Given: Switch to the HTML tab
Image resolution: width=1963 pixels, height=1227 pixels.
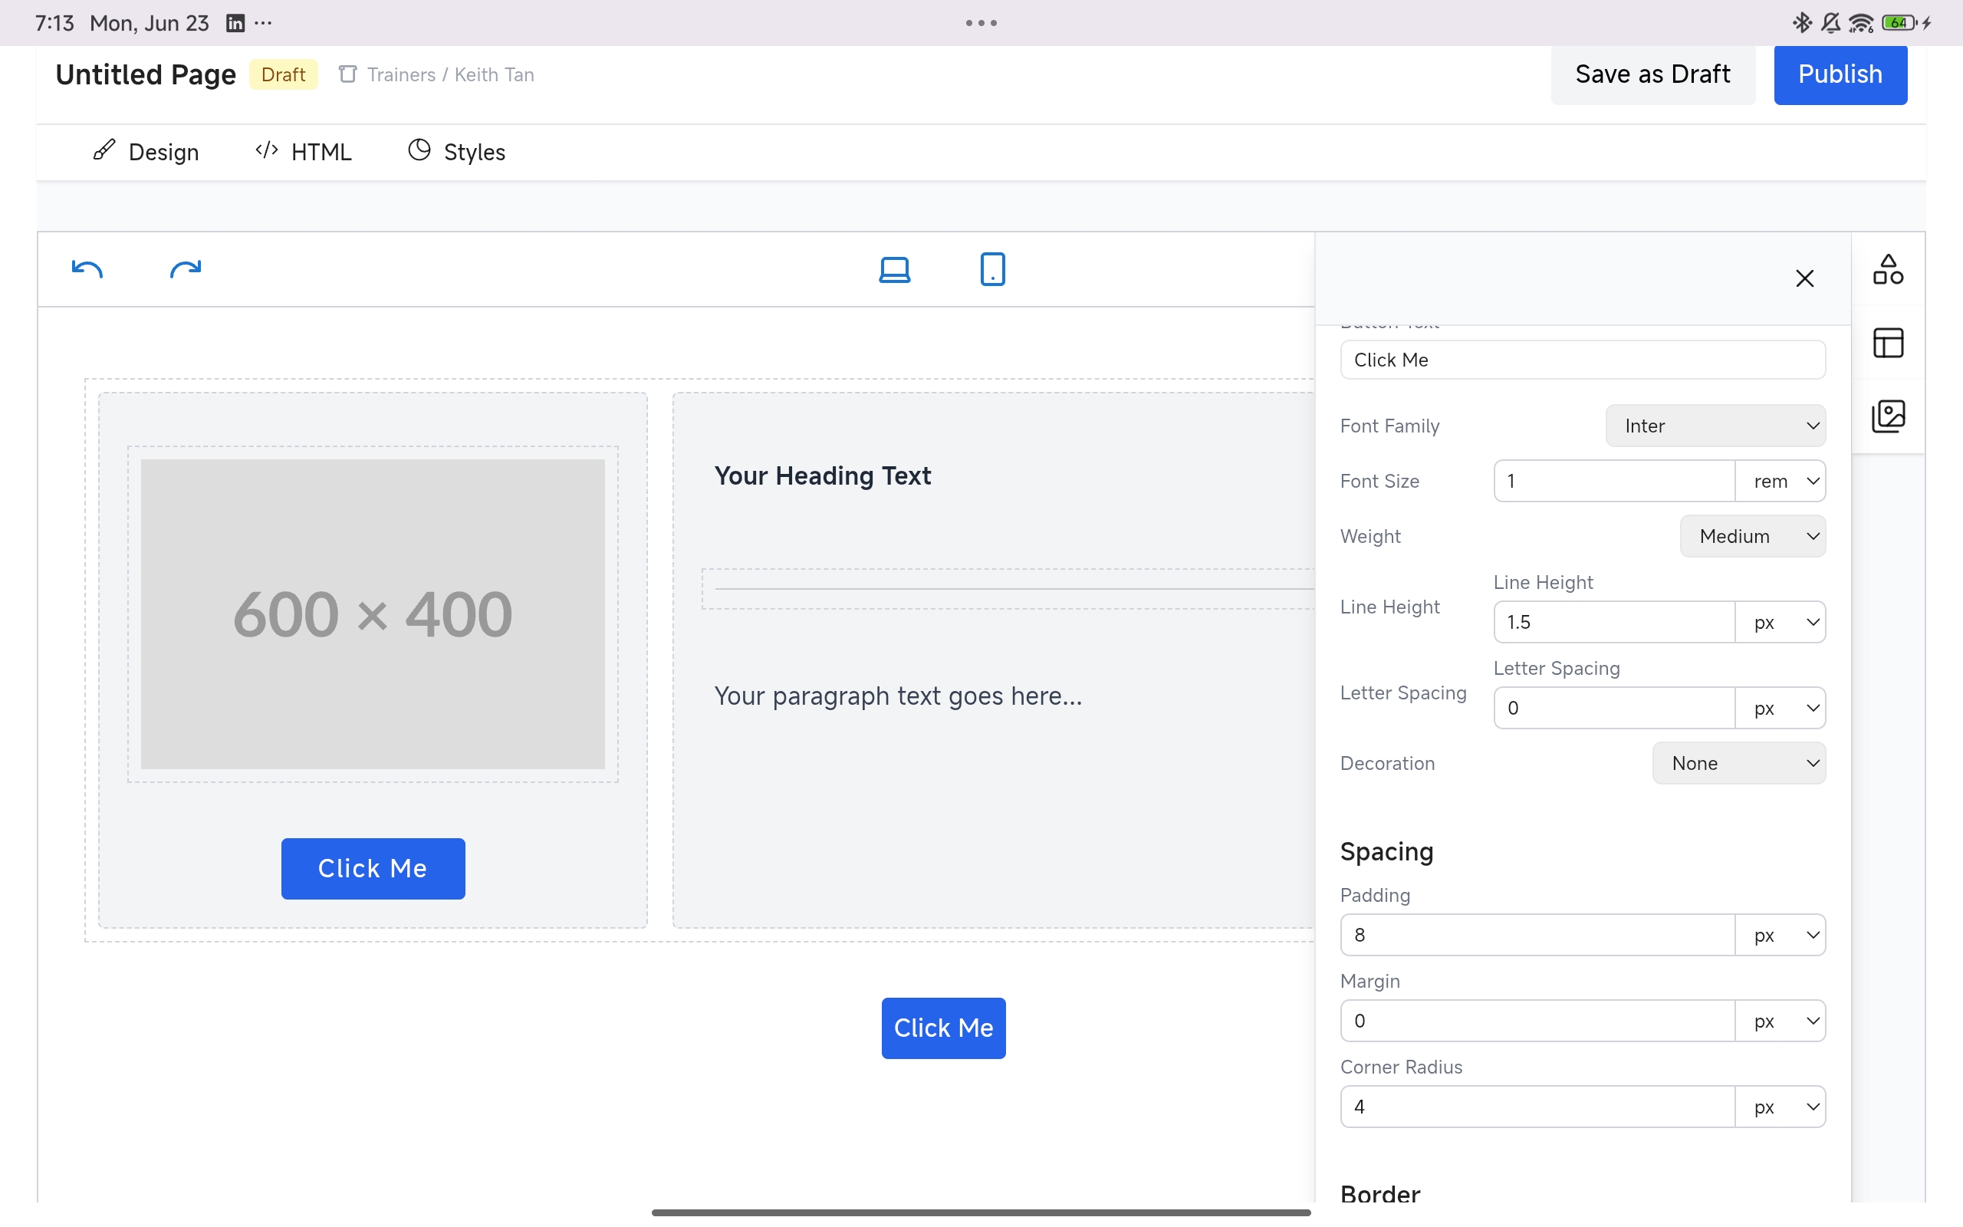Looking at the screenshot, I should coord(304,152).
